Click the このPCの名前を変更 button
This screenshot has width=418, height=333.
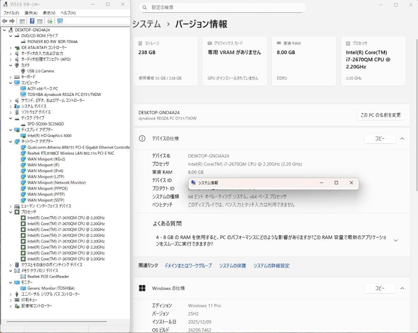click(x=380, y=115)
